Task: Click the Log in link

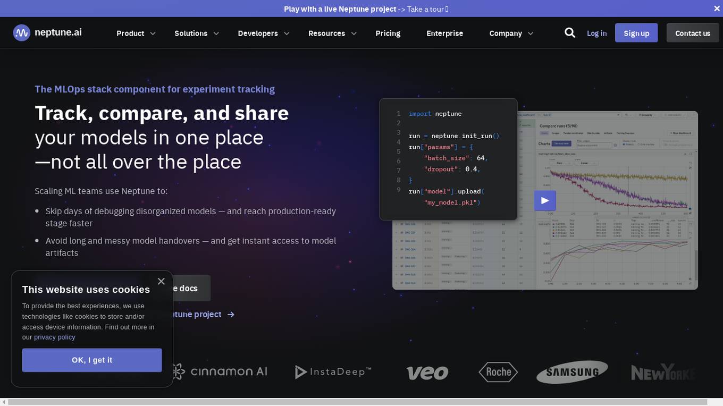Action: tap(596, 33)
